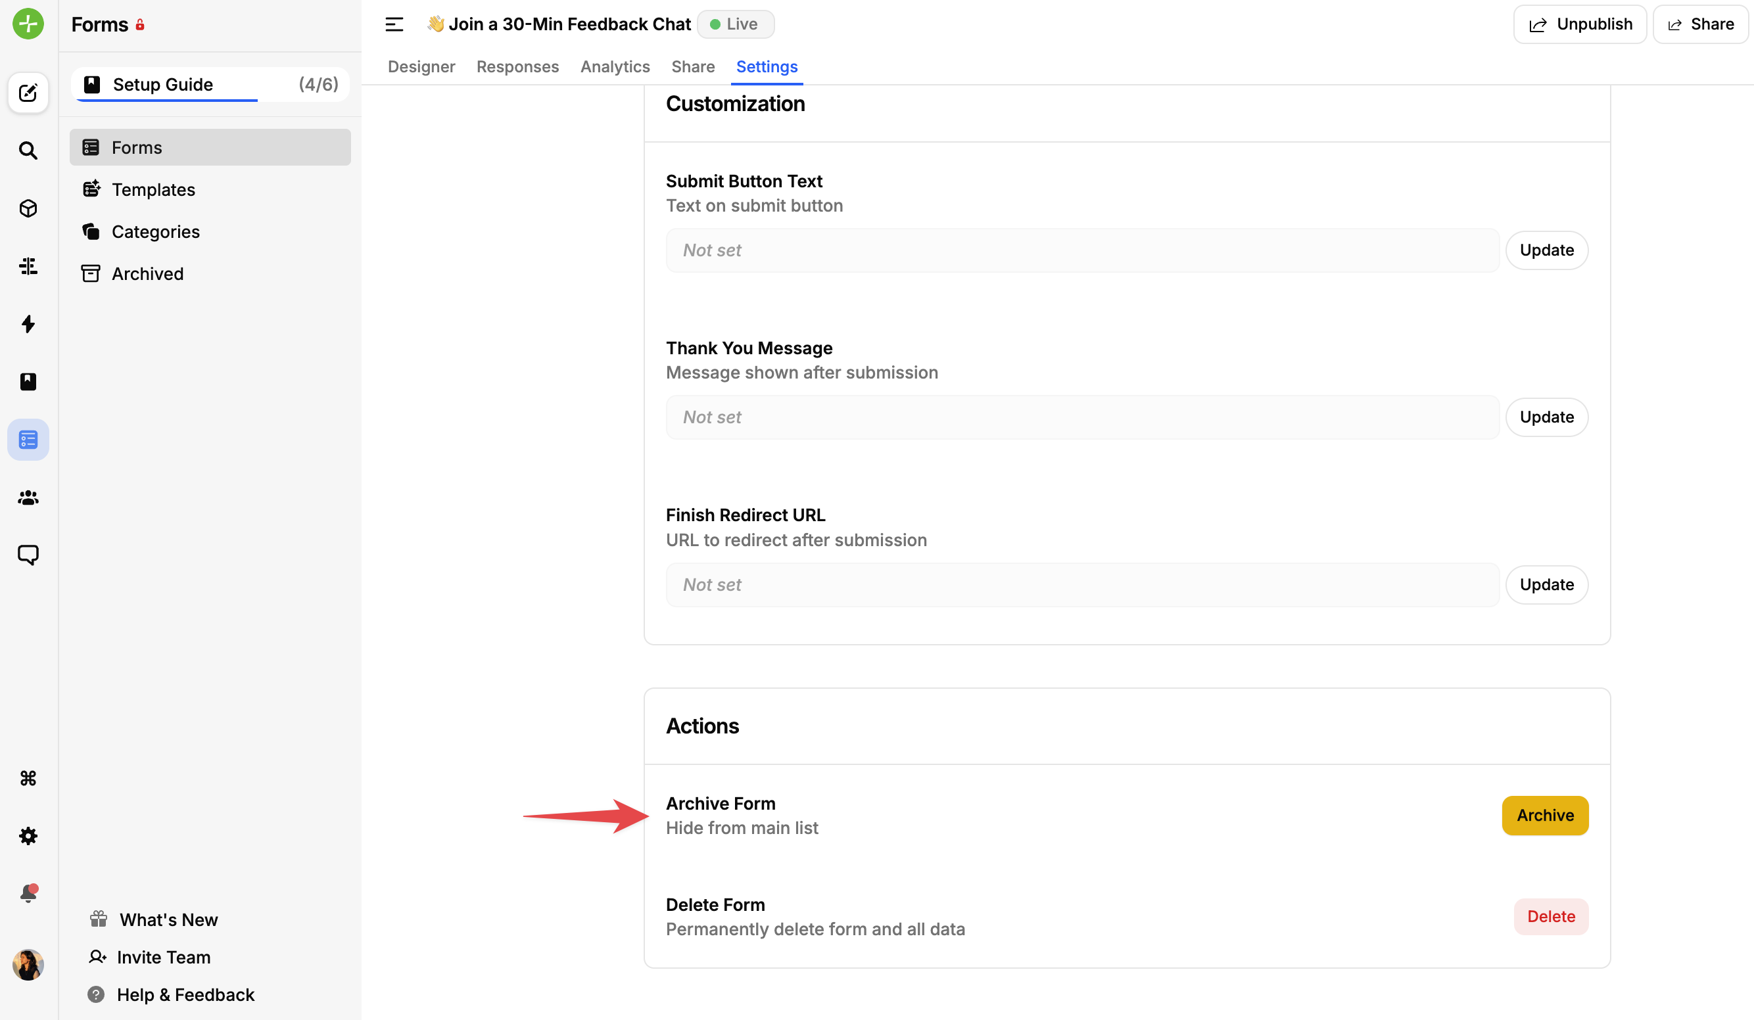The image size is (1754, 1020).
Task: Open the chat bubble icon in left rail
Action: pos(28,555)
